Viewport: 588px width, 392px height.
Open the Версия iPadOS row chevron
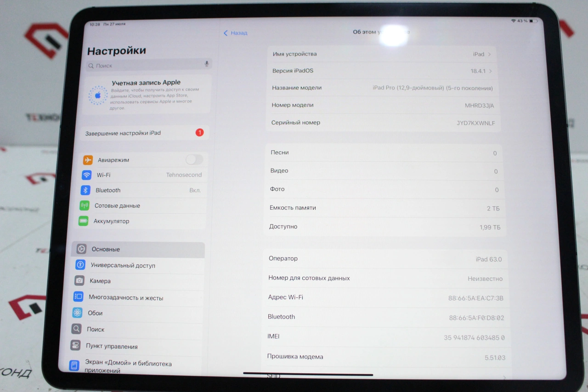click(x=491, y=71)
